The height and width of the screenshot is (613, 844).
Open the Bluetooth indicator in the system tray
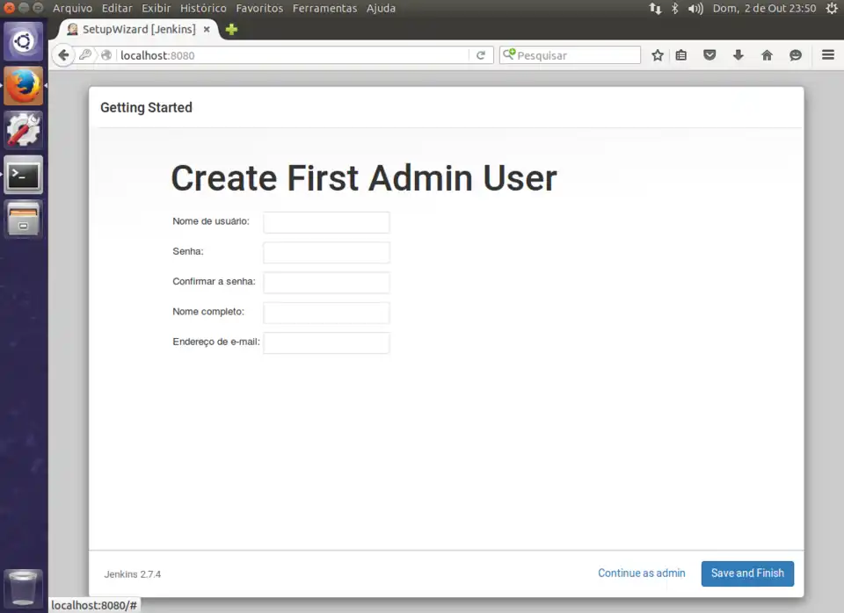(674, 8)
